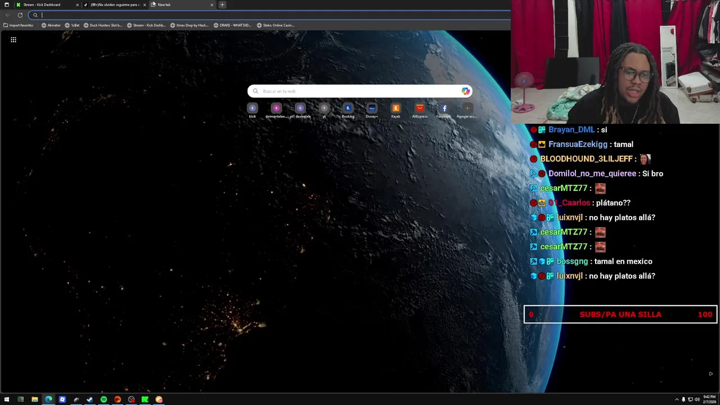Click the Copilot icon in search box
Viewport: 720px width, 405px height.
[x=465, y=91]
